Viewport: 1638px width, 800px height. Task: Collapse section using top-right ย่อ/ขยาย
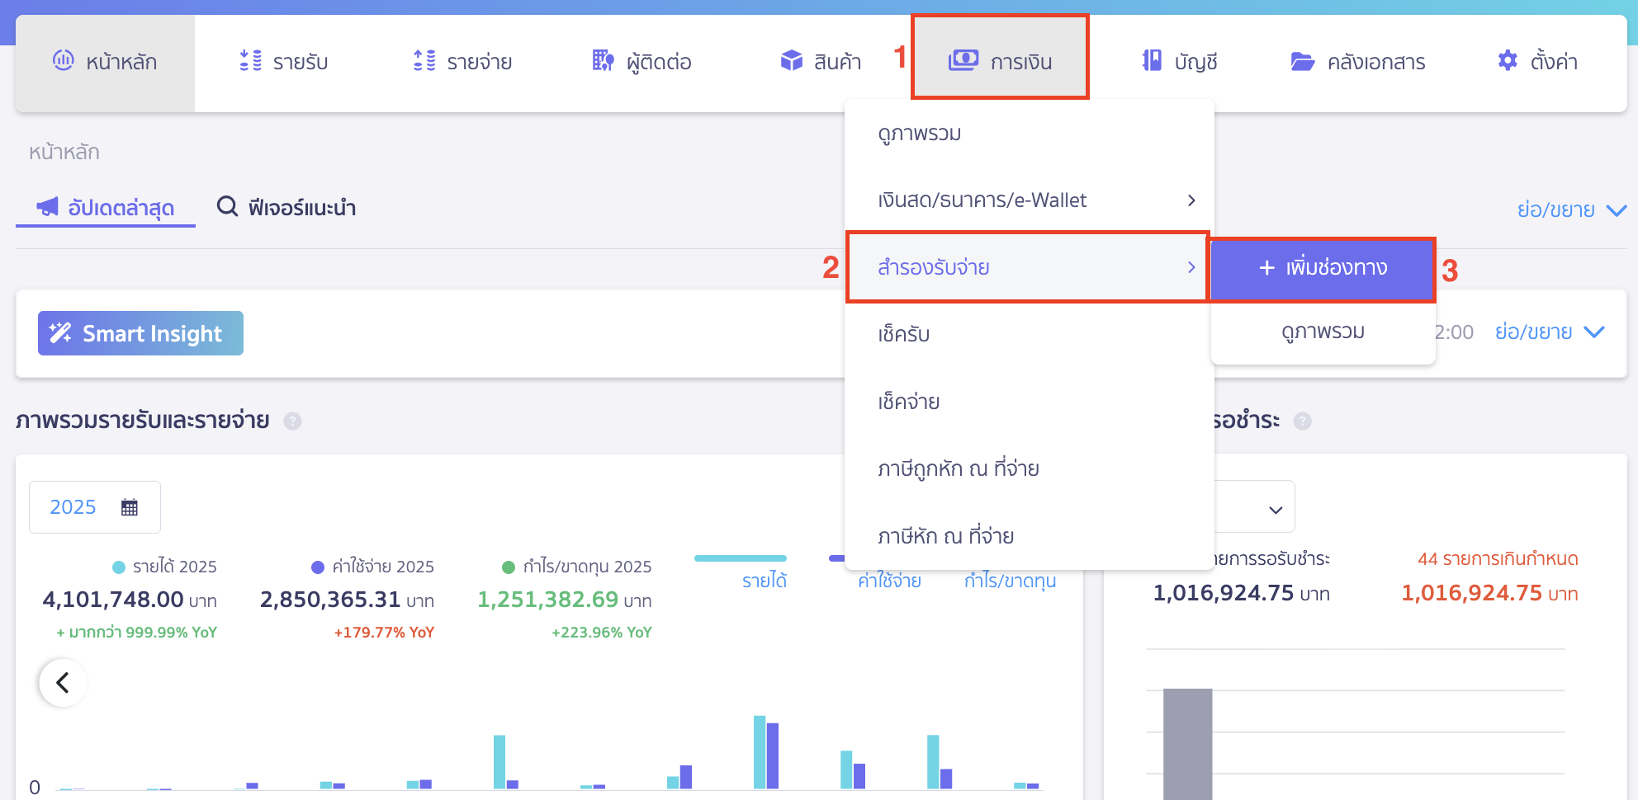(1570, 209)
